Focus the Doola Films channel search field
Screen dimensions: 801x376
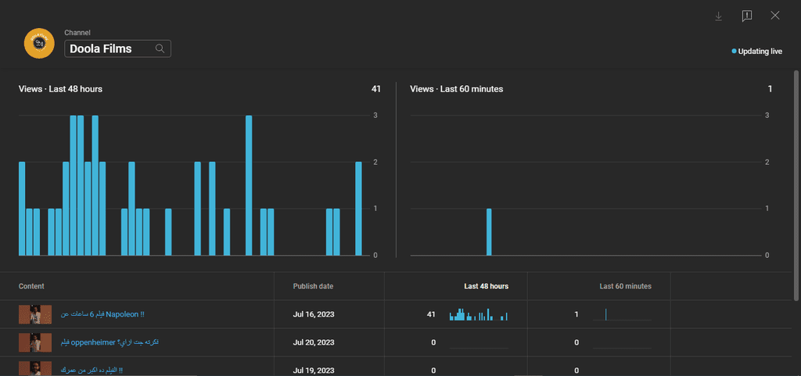pos(117,48)
